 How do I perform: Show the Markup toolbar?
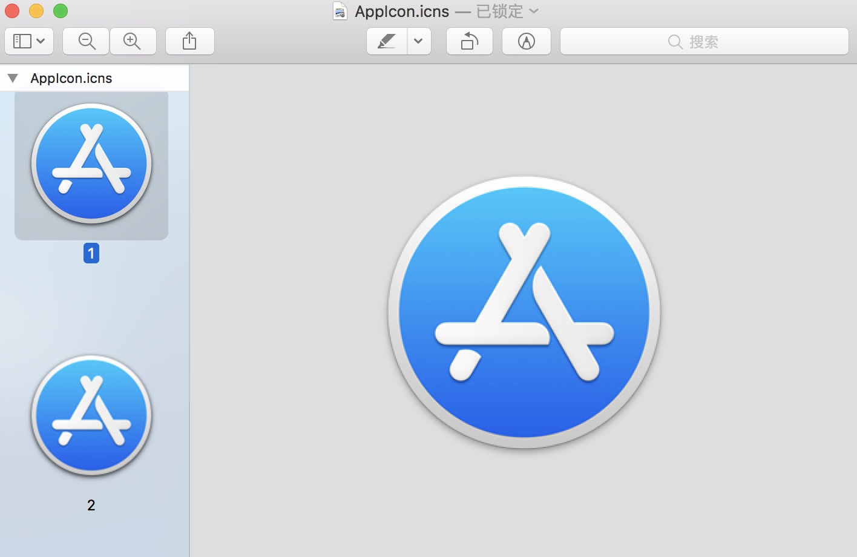click(527, 41)
